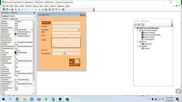This screenshot has height=102, width=182.
Task: Select the NO. TELP text box on form
Action: click(x=66, y=50)
